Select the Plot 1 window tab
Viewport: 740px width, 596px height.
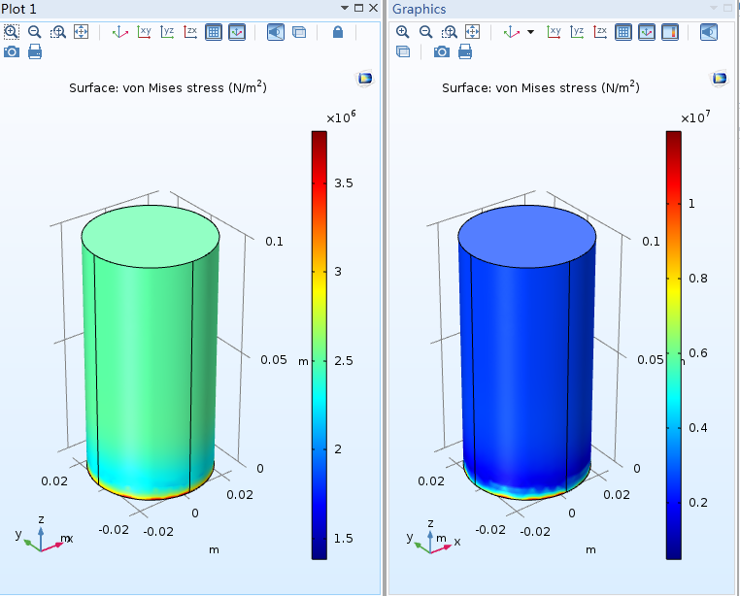click(21, 9)
